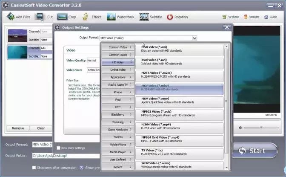Expand the iPod category
Viewport: 286px width, 177px height.
[118, 100]
